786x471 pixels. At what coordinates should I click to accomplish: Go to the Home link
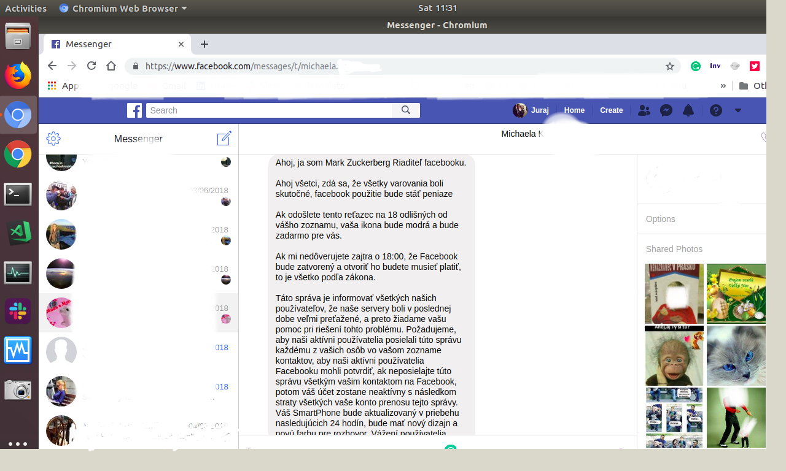click(574, 110)
